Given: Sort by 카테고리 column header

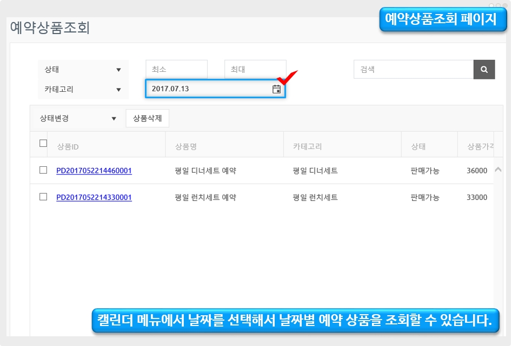Looking at the screenshot, I should coord(308,146).
